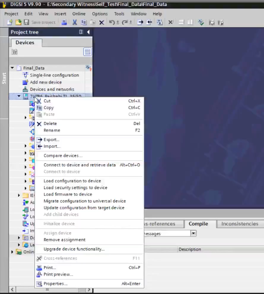
Task: Select Compare devices... menu entry
Action: coord(90,156)
